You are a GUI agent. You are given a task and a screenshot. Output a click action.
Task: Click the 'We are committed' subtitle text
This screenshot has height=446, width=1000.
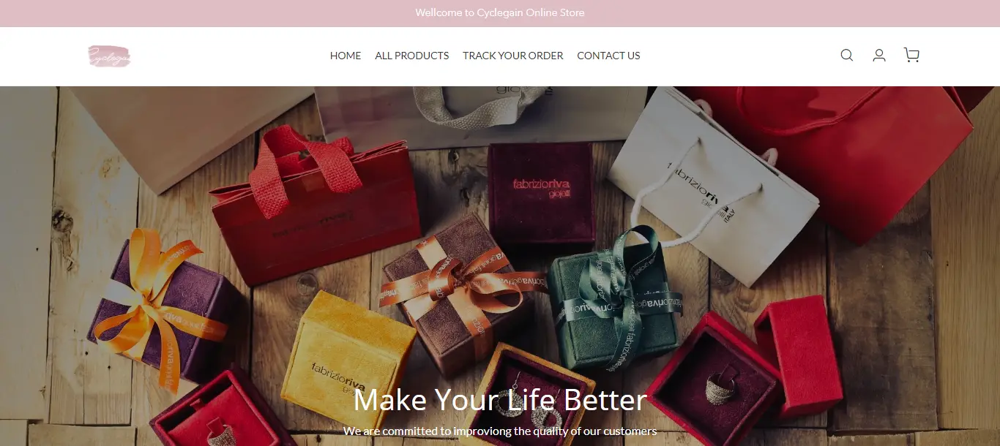[500, 431]
